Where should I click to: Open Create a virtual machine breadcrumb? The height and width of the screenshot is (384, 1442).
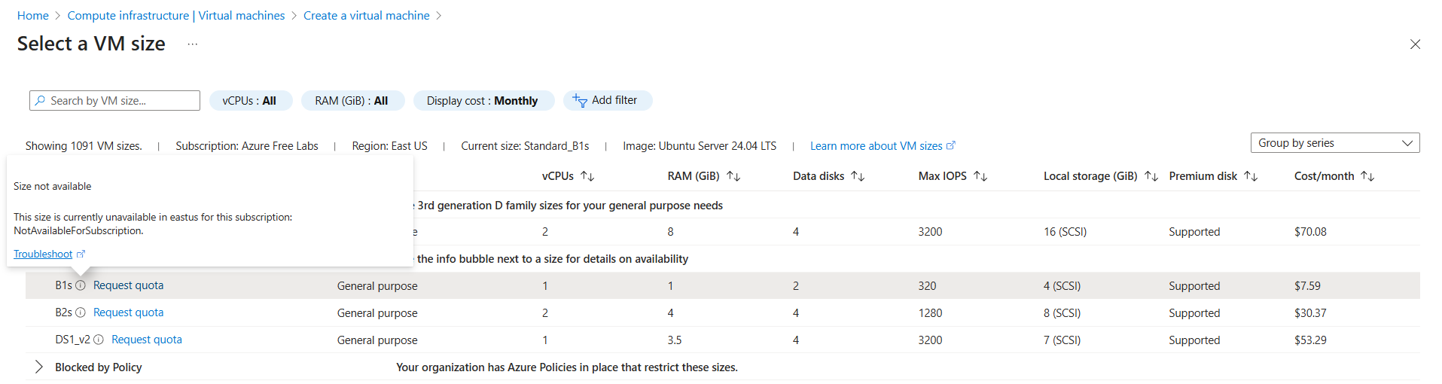366,16
